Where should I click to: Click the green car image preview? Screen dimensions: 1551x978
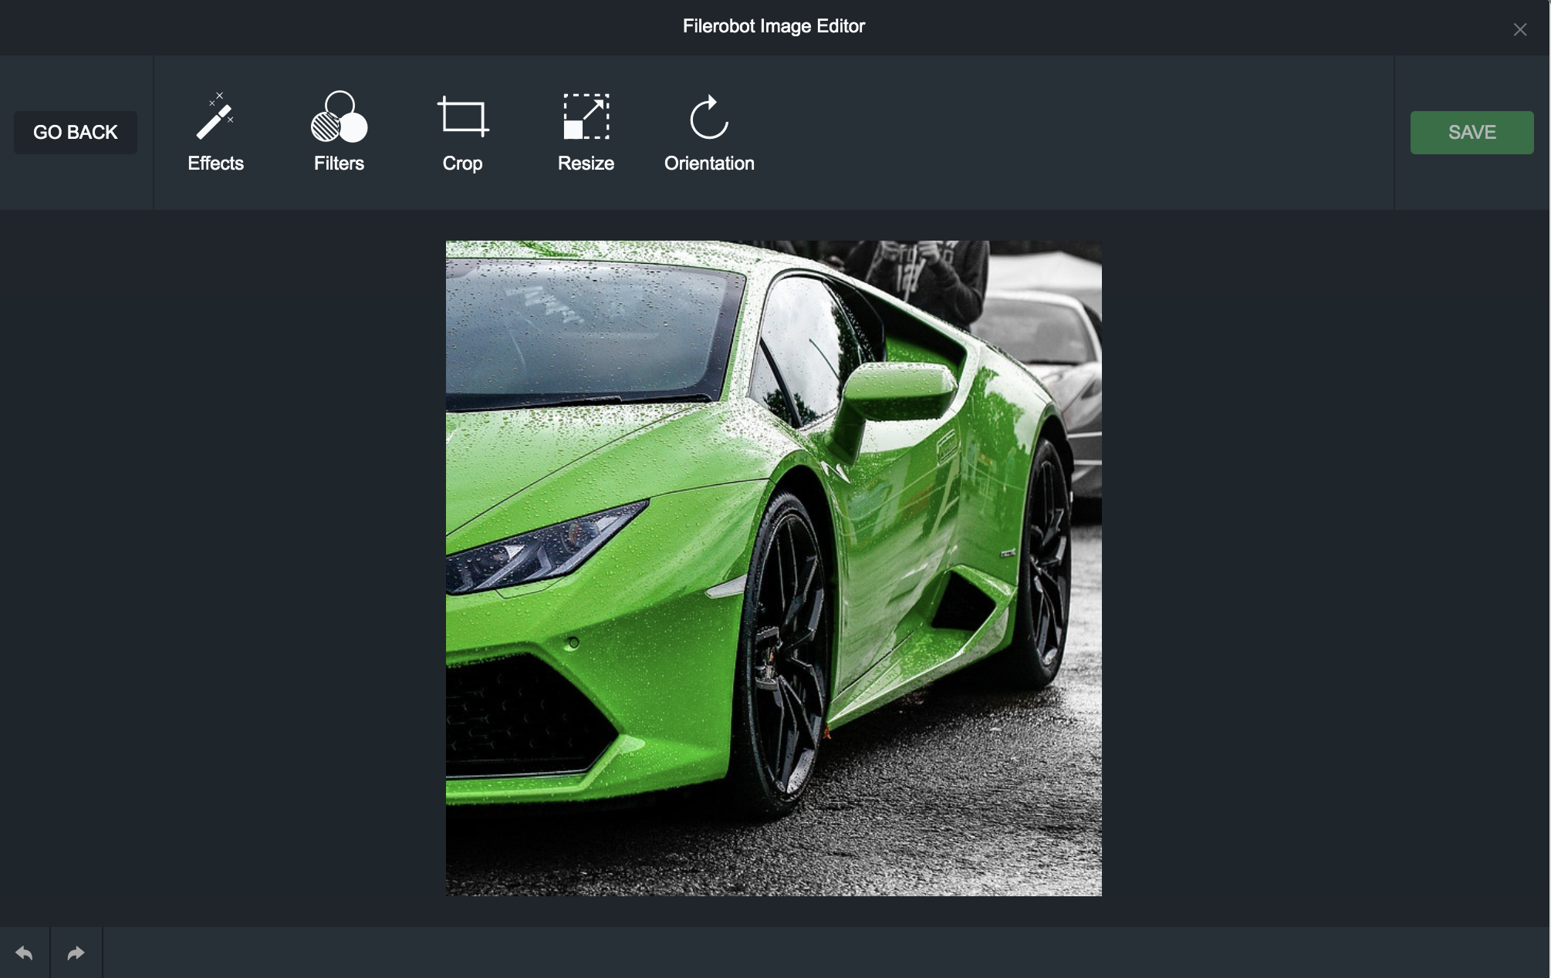tap(773, 568)
